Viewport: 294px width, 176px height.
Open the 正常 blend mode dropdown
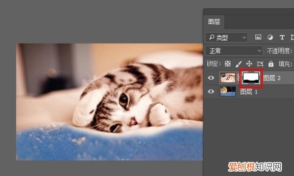click(x=234, y=51)
